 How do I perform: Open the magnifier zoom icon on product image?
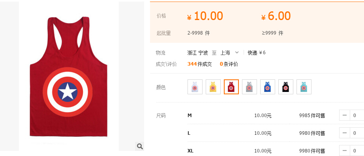click(x=140, y=146)
